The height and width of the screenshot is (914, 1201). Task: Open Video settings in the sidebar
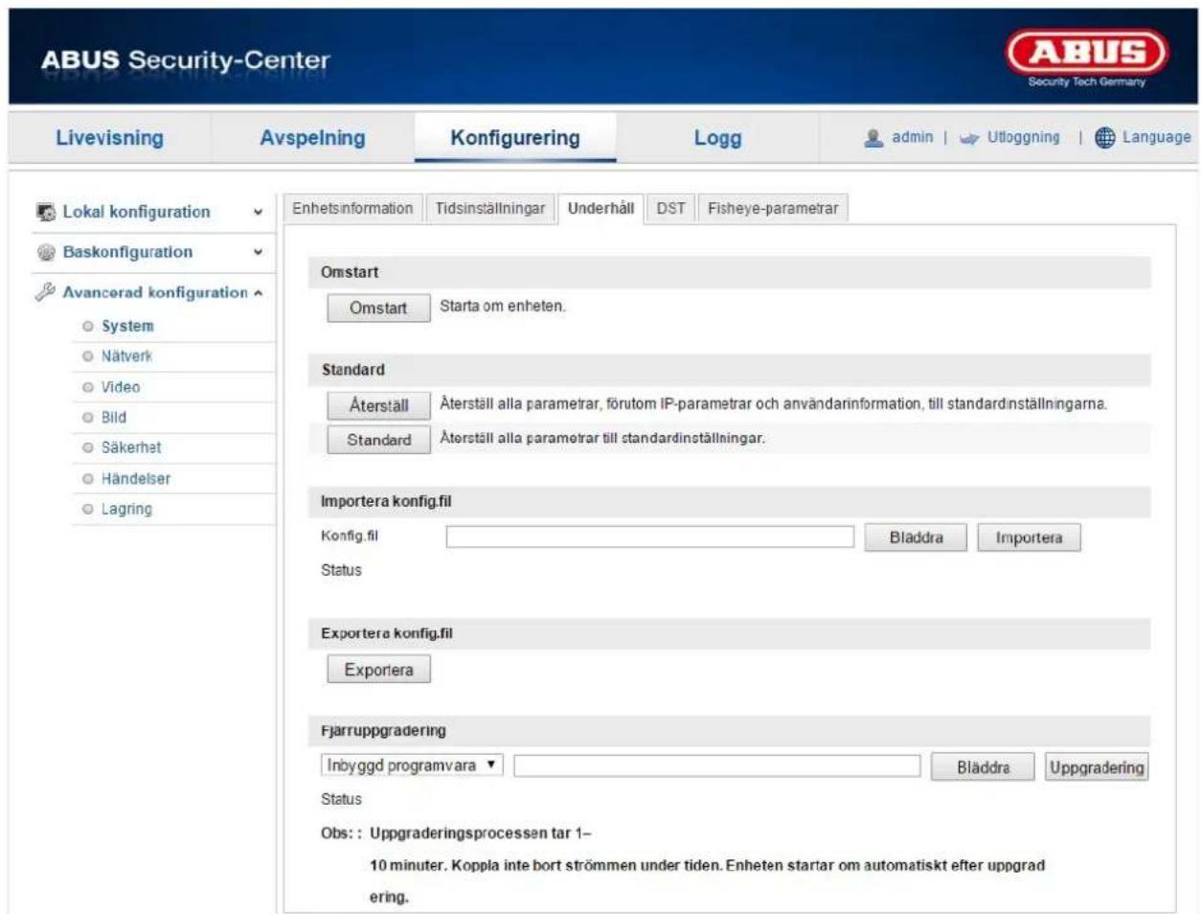tap(121, 387)
